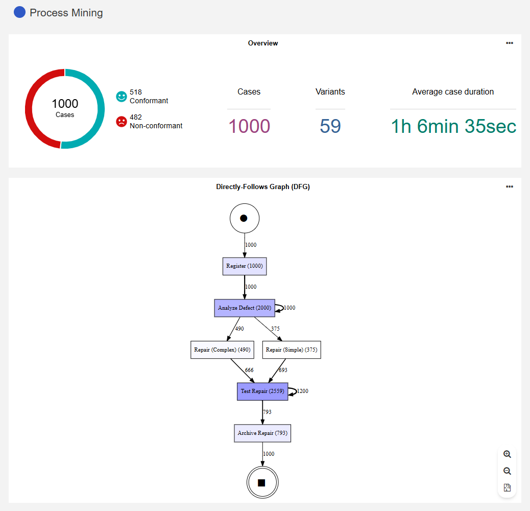Click the Repair (Complex) node
This screenshot has height=511, width=530.
coord(222,350)
